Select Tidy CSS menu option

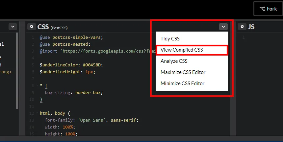pos(192,38)
